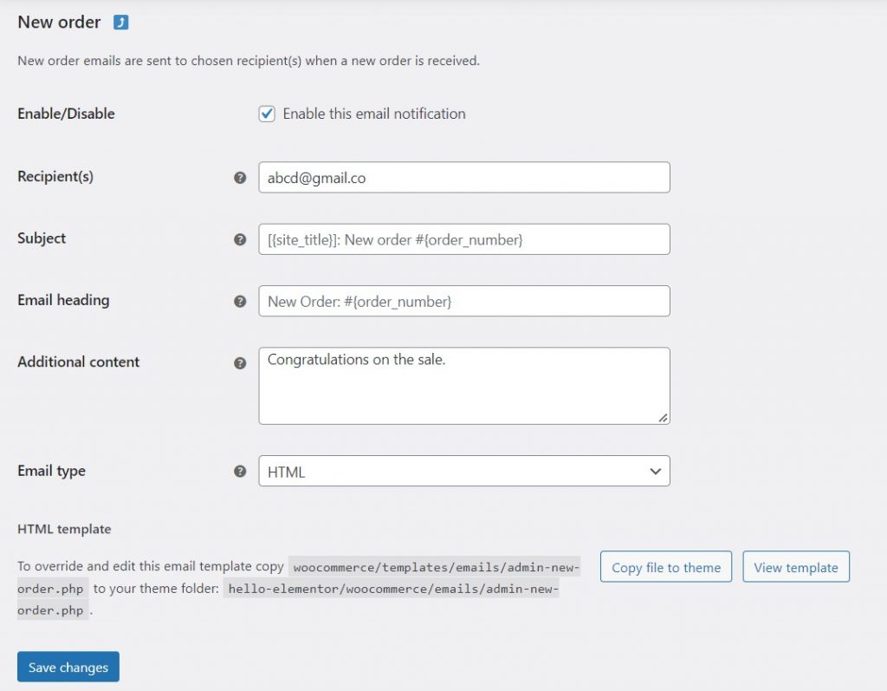The width and height of the screenshot is (887, 691).
Task: Click the help icon next to Email heading
Action: [x=240, y=302]
